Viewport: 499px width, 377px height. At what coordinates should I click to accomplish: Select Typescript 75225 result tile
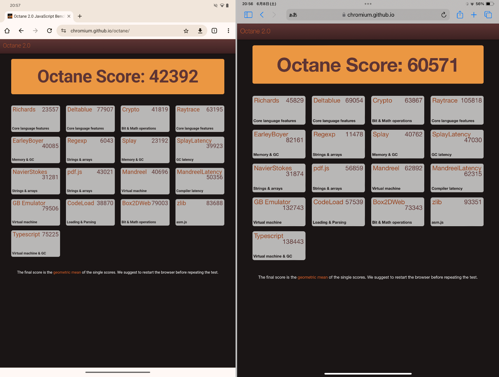tap(35, 243)
